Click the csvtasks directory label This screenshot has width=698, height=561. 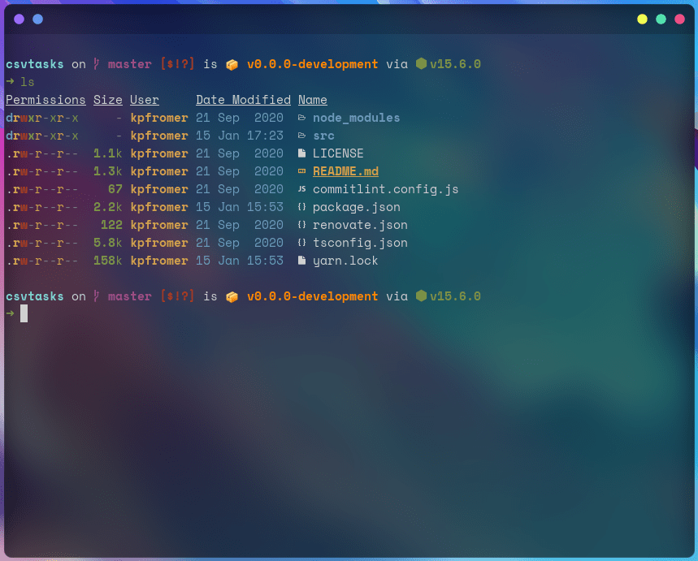pyautogui.click(x=34, y=63)
